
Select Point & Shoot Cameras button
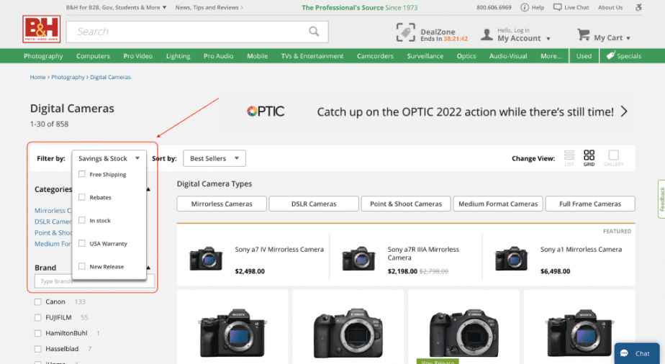(406, 204)
